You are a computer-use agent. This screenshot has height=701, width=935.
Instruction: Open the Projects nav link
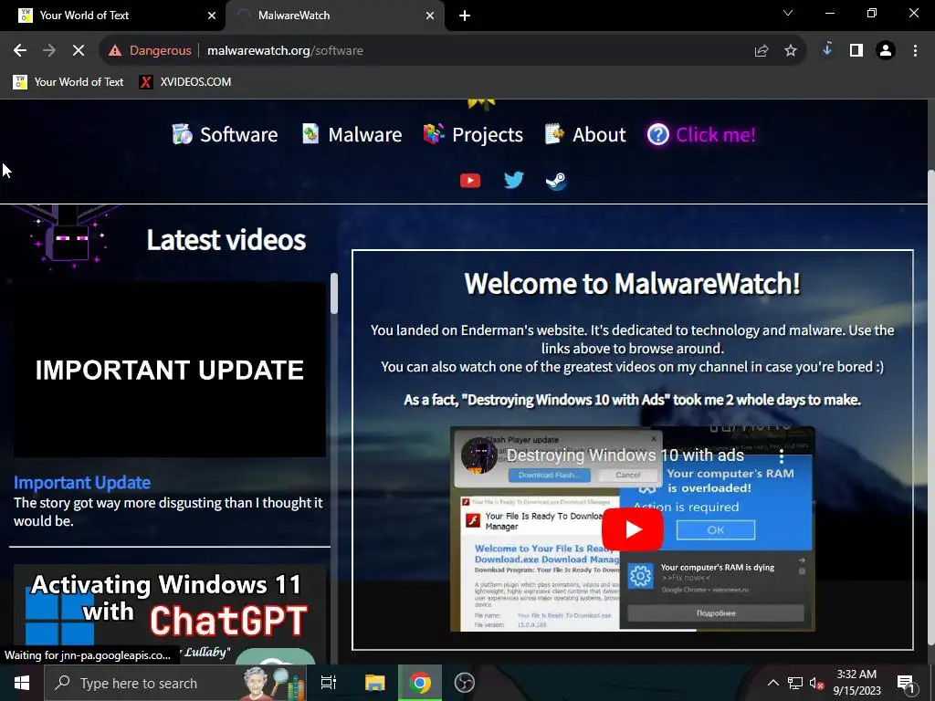[488, 135]
